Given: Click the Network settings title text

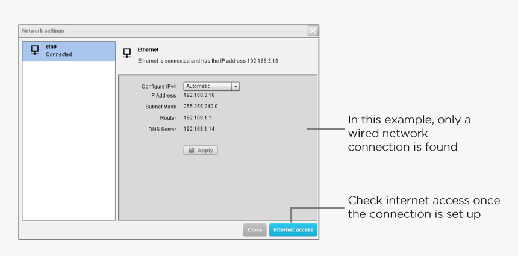Looking at the screenshot, I should point(43,30).
